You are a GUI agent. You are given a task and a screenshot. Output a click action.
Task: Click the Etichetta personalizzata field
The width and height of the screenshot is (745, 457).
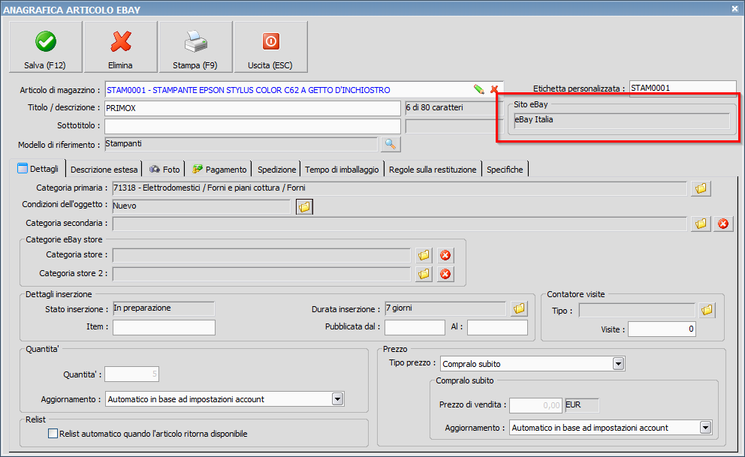pyautogui.click(x=683, y=89)
